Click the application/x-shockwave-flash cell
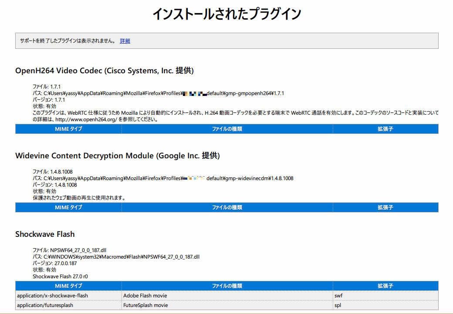 (x=68, y=296)
